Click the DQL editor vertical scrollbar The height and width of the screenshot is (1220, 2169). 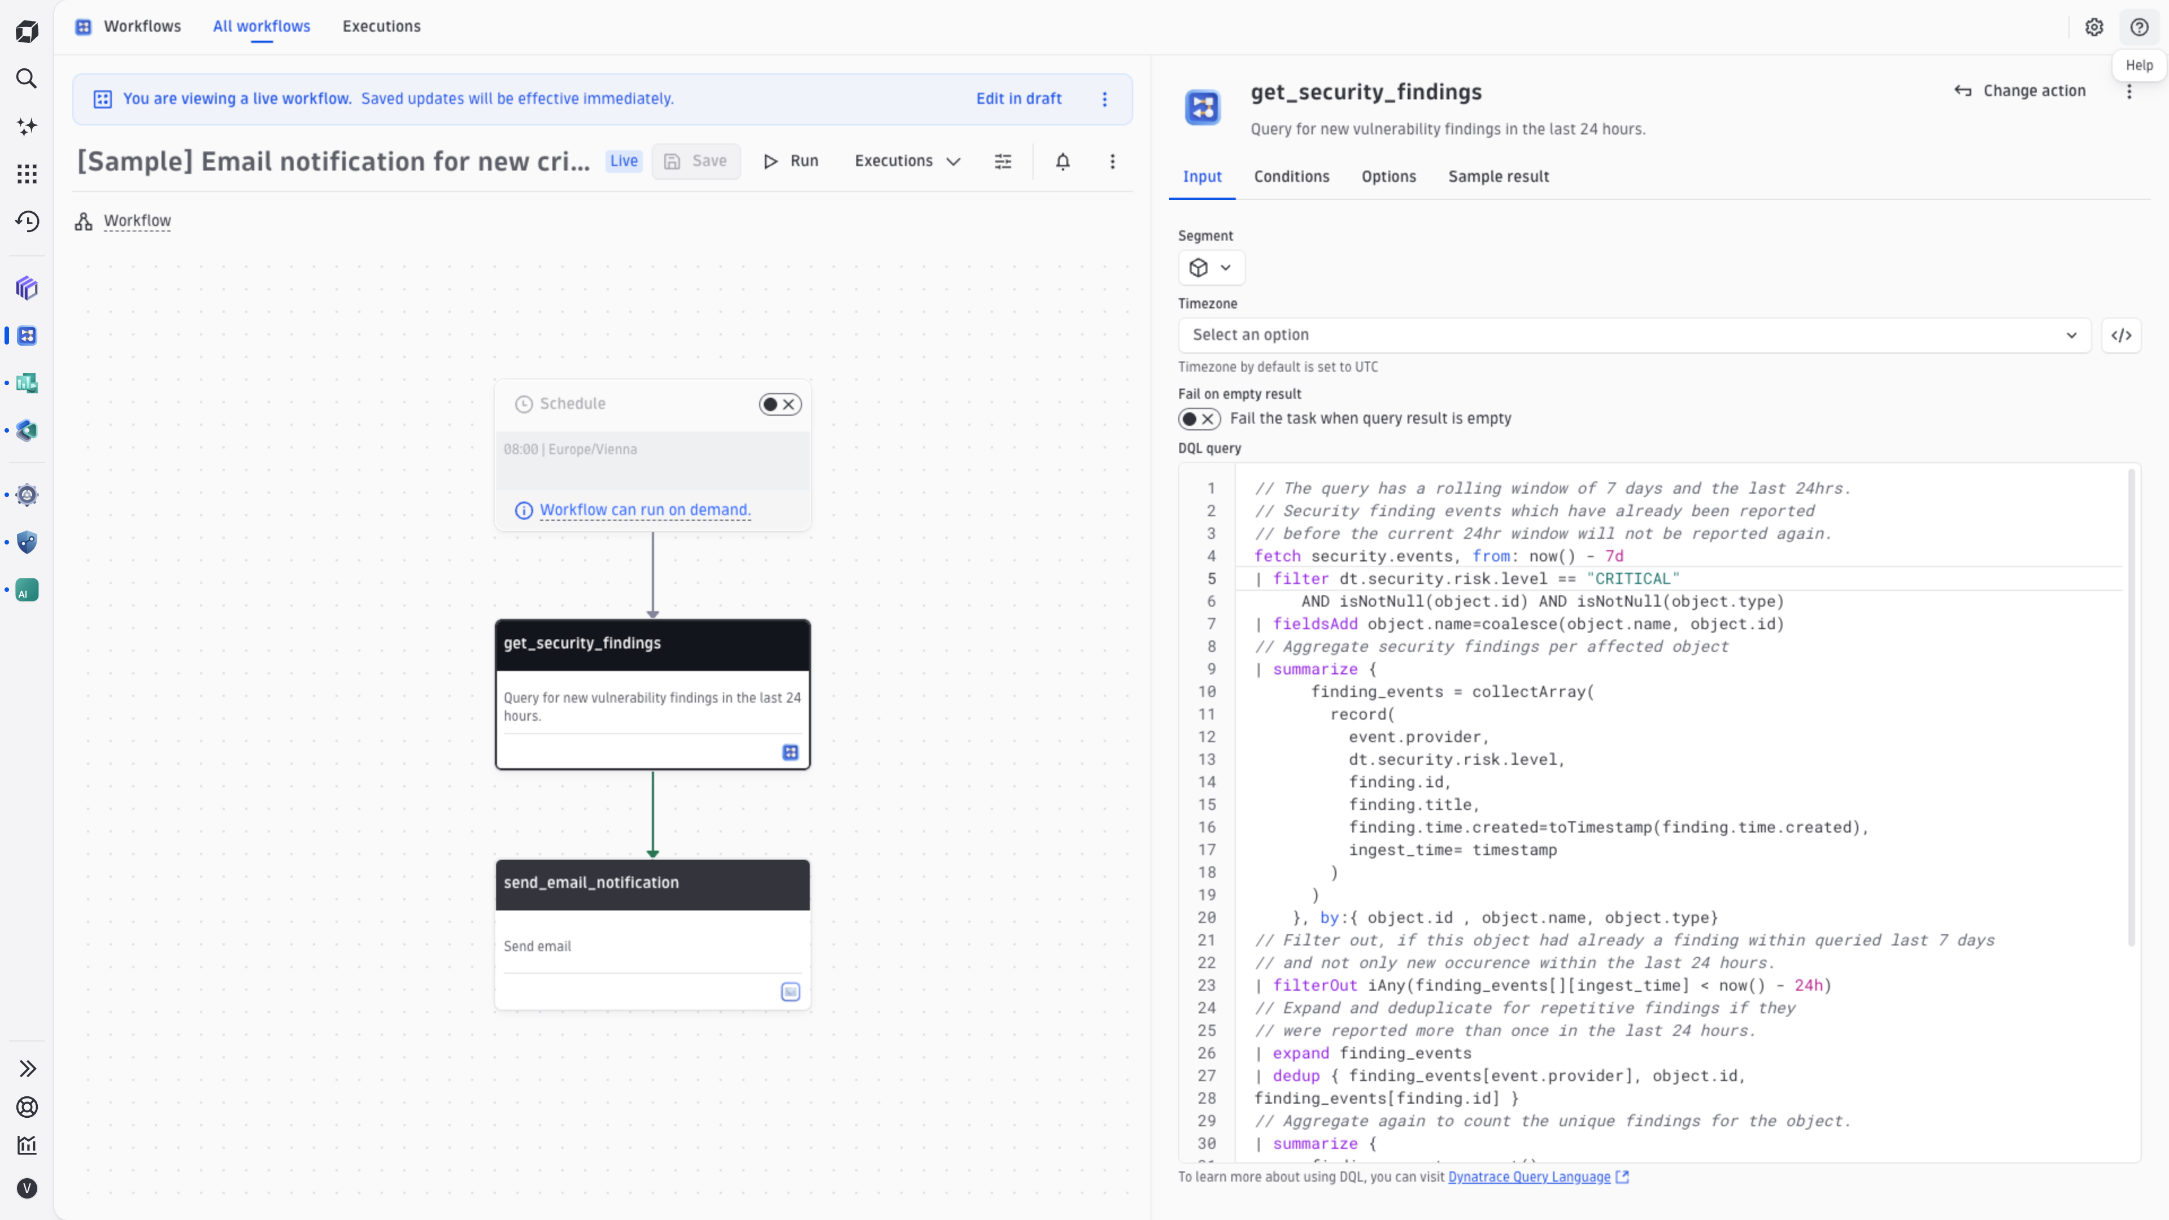[x=2131, y=707]
